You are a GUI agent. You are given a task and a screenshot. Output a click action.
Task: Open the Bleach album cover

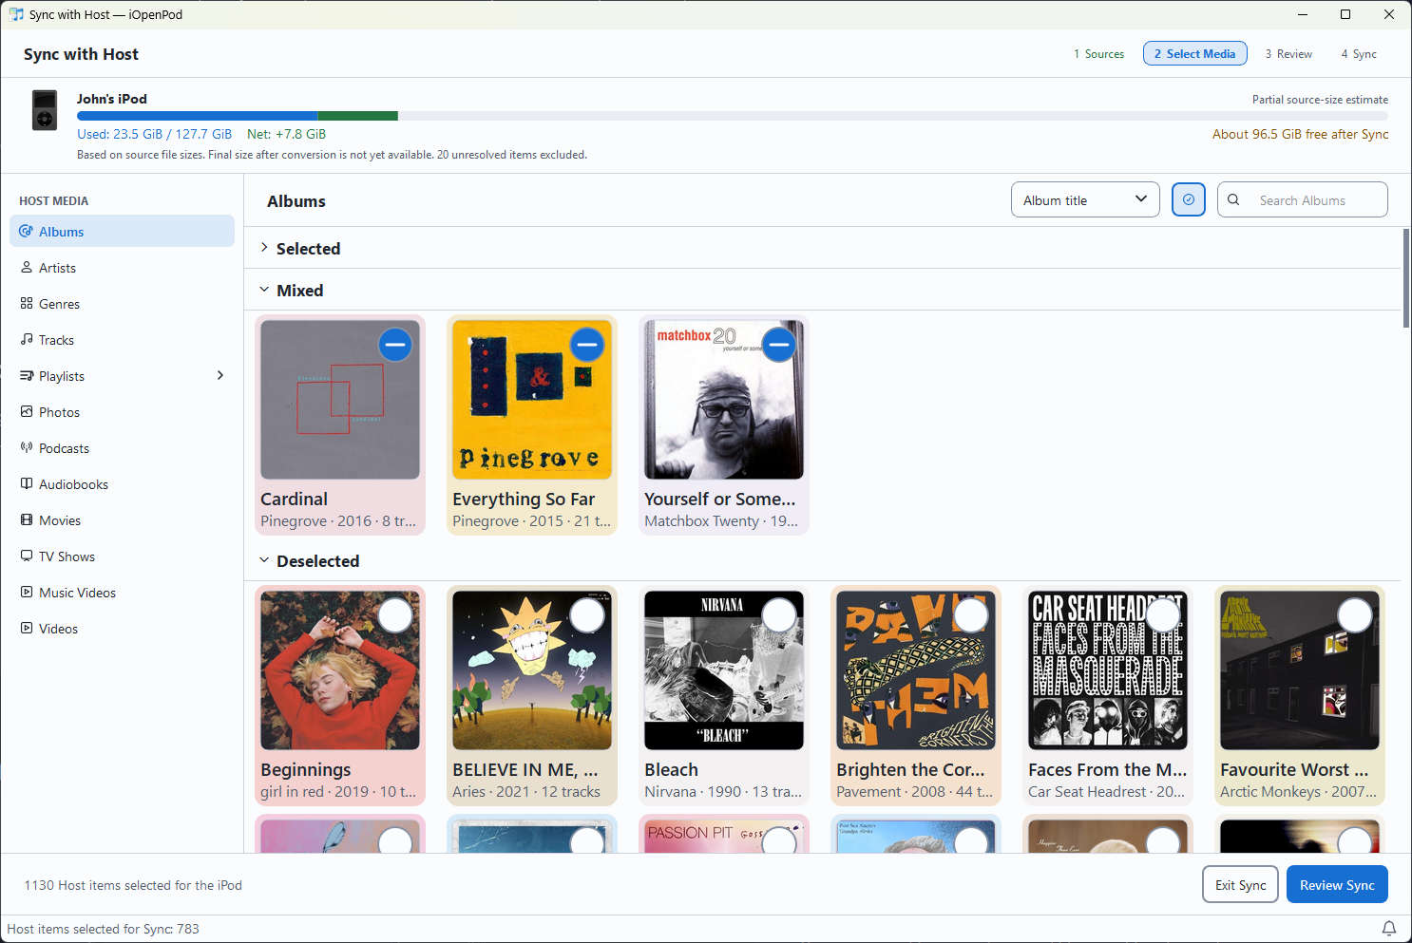724,670
